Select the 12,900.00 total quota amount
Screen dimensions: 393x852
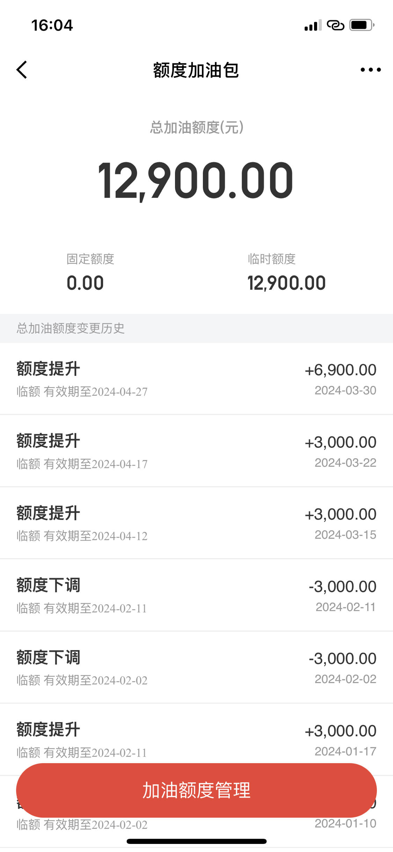click(x=196, y=180)
